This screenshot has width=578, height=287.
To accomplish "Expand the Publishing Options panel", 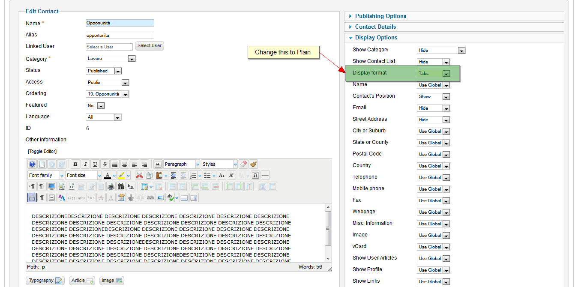I will pyautogui.click(x=380, y=16).
